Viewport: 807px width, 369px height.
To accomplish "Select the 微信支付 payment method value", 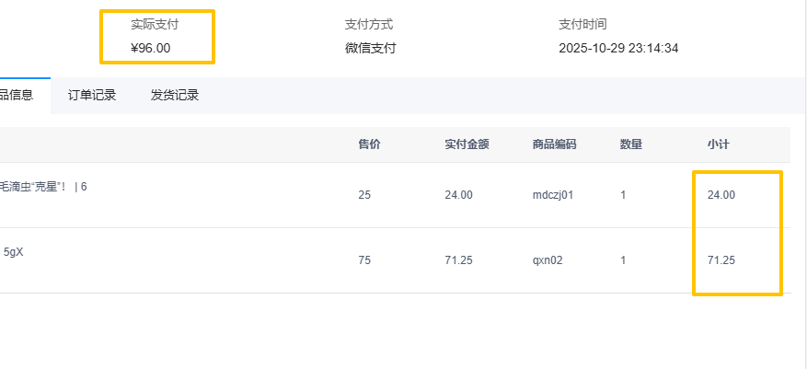I will 371,48.
